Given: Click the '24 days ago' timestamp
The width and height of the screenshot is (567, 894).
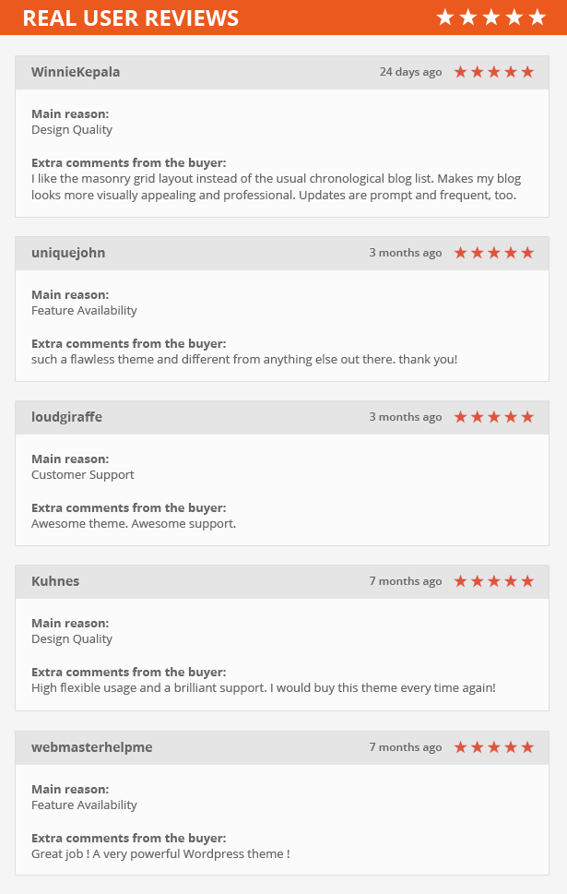Looking at the screenshot, I should [x=411, y=72].
